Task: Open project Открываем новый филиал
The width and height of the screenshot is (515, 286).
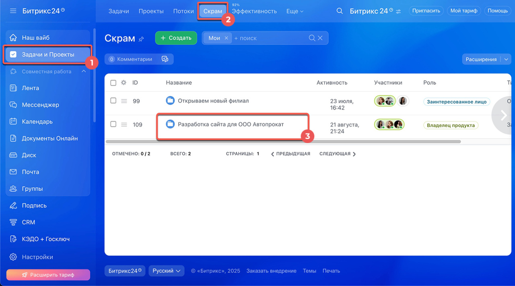Action: tap(213, 100)
